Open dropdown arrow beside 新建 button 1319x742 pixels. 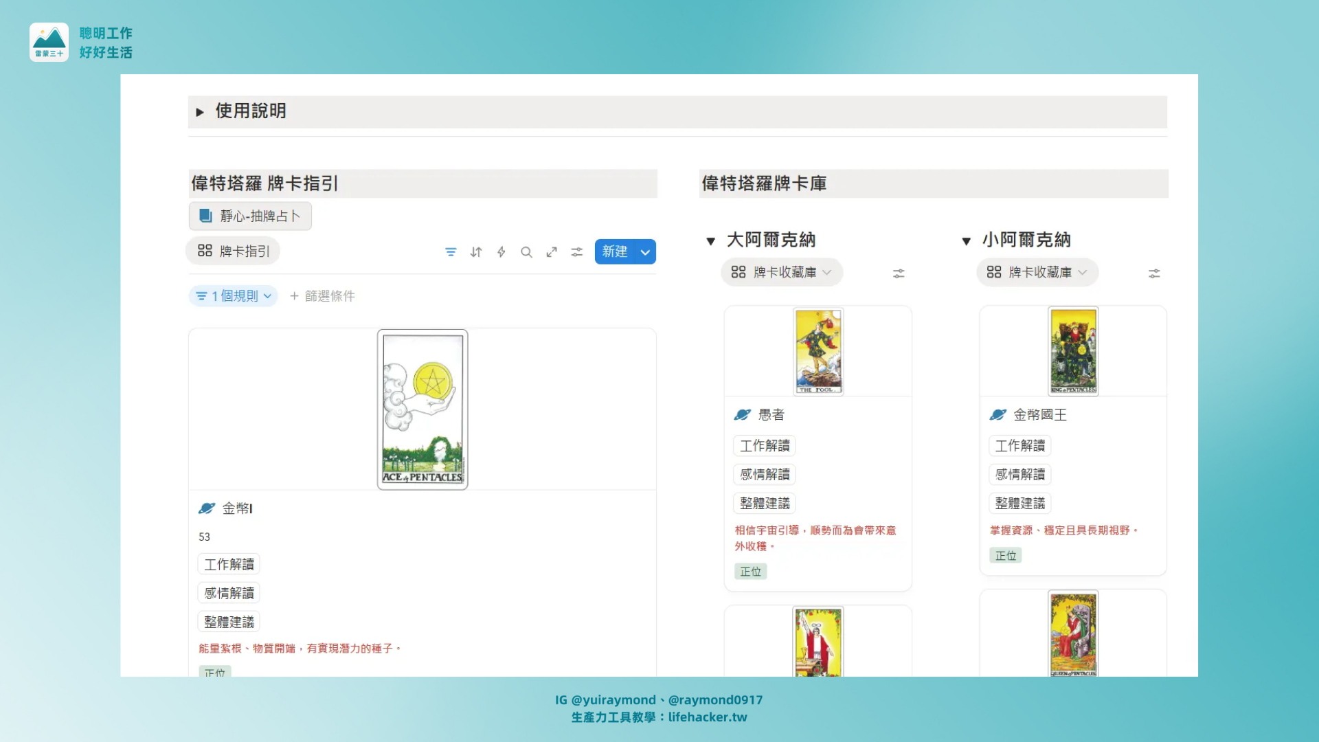point(646,252)
